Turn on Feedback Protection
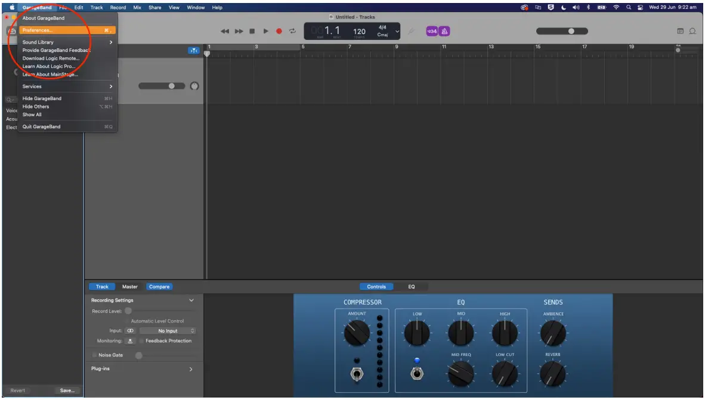The width and height of the screenshot is (705, 400). click(141, 340)
